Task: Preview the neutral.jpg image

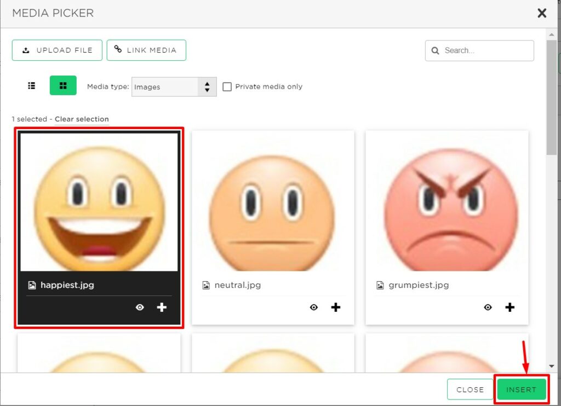Action: point(313,308)
